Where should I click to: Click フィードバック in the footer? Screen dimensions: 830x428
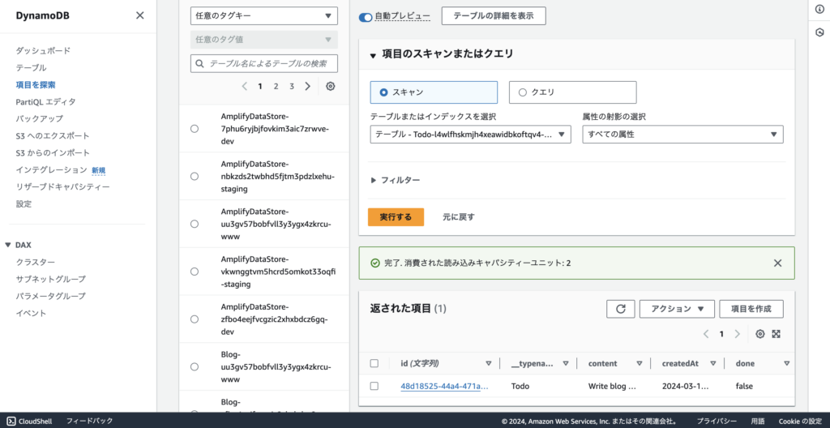[x=89, y=422]
